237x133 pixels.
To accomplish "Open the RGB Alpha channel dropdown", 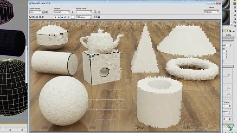I will 84,17.
